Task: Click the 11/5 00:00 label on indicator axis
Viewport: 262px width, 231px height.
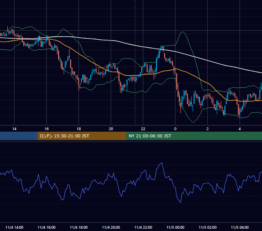Action: (175, 227)
